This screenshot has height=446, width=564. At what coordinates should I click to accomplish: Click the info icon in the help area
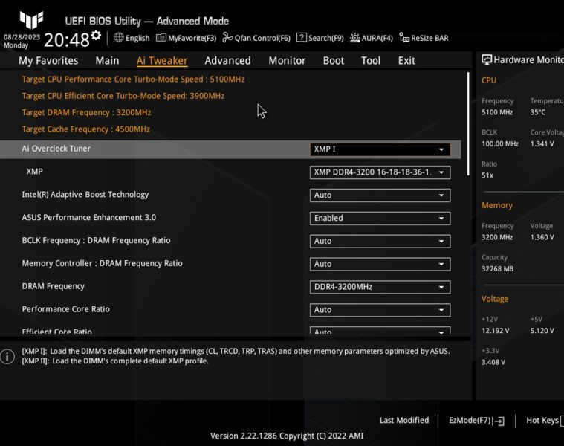click(7, 357)
